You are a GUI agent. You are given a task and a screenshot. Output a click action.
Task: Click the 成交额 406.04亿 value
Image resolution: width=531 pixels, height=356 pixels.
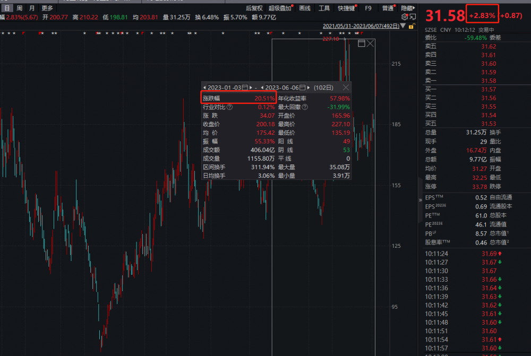[262, 150]
